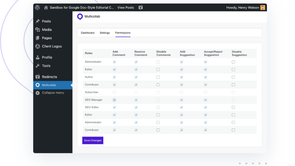The image size is (295, 166).
Task: Switch to the Settings tab
Action: point(105,33)
